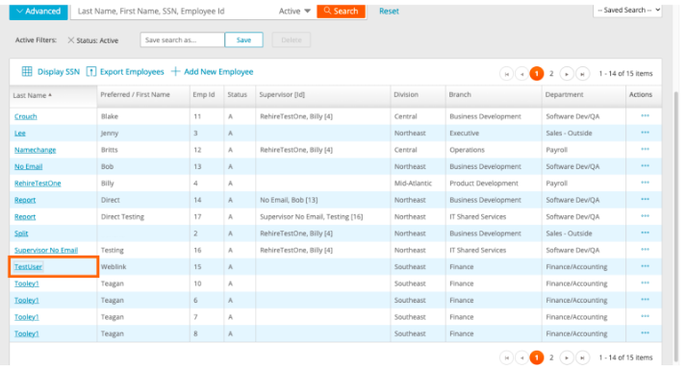The image size is (687, 369).
Task: Sort by Division column header
Action: tap(406, 94)
